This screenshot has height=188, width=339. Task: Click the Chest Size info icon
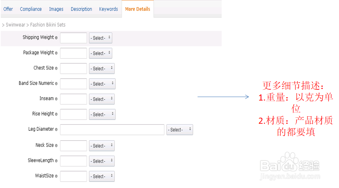[x=56, y=68]
